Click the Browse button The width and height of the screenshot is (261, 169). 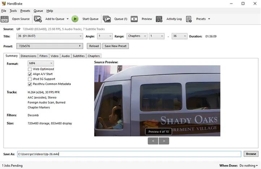(251, 154)
